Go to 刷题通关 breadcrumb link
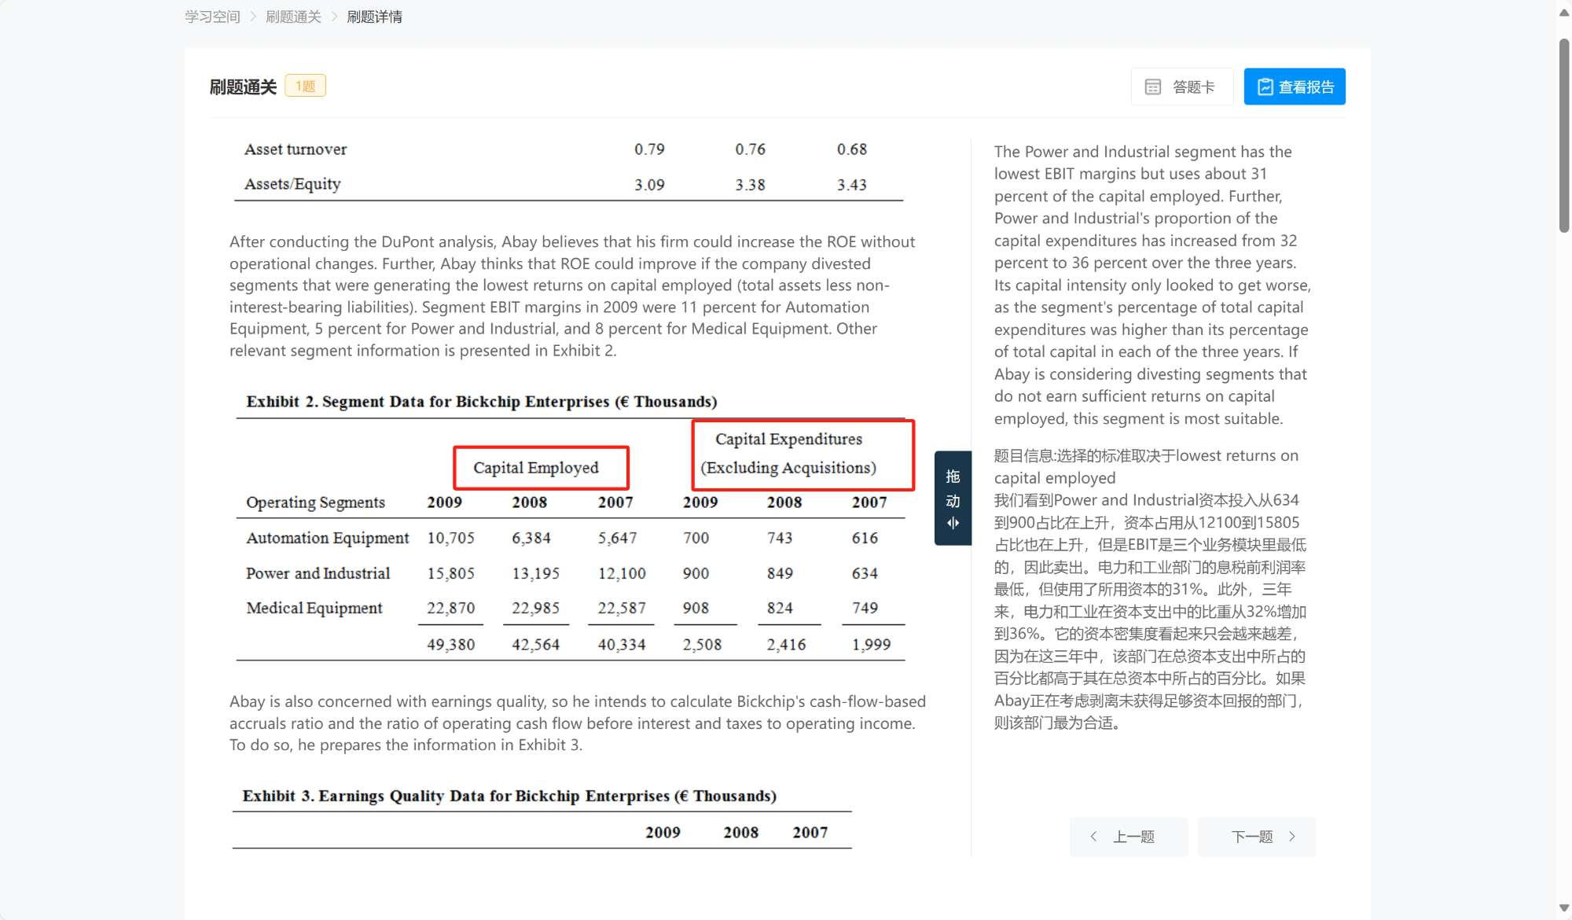1572x920 pixels. (293, 17)
